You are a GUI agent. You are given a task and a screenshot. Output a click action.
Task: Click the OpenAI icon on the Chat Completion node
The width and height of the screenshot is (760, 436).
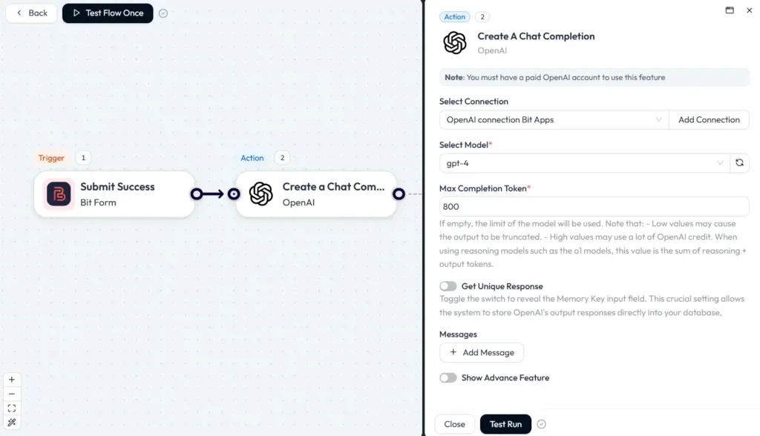(259, 194)
